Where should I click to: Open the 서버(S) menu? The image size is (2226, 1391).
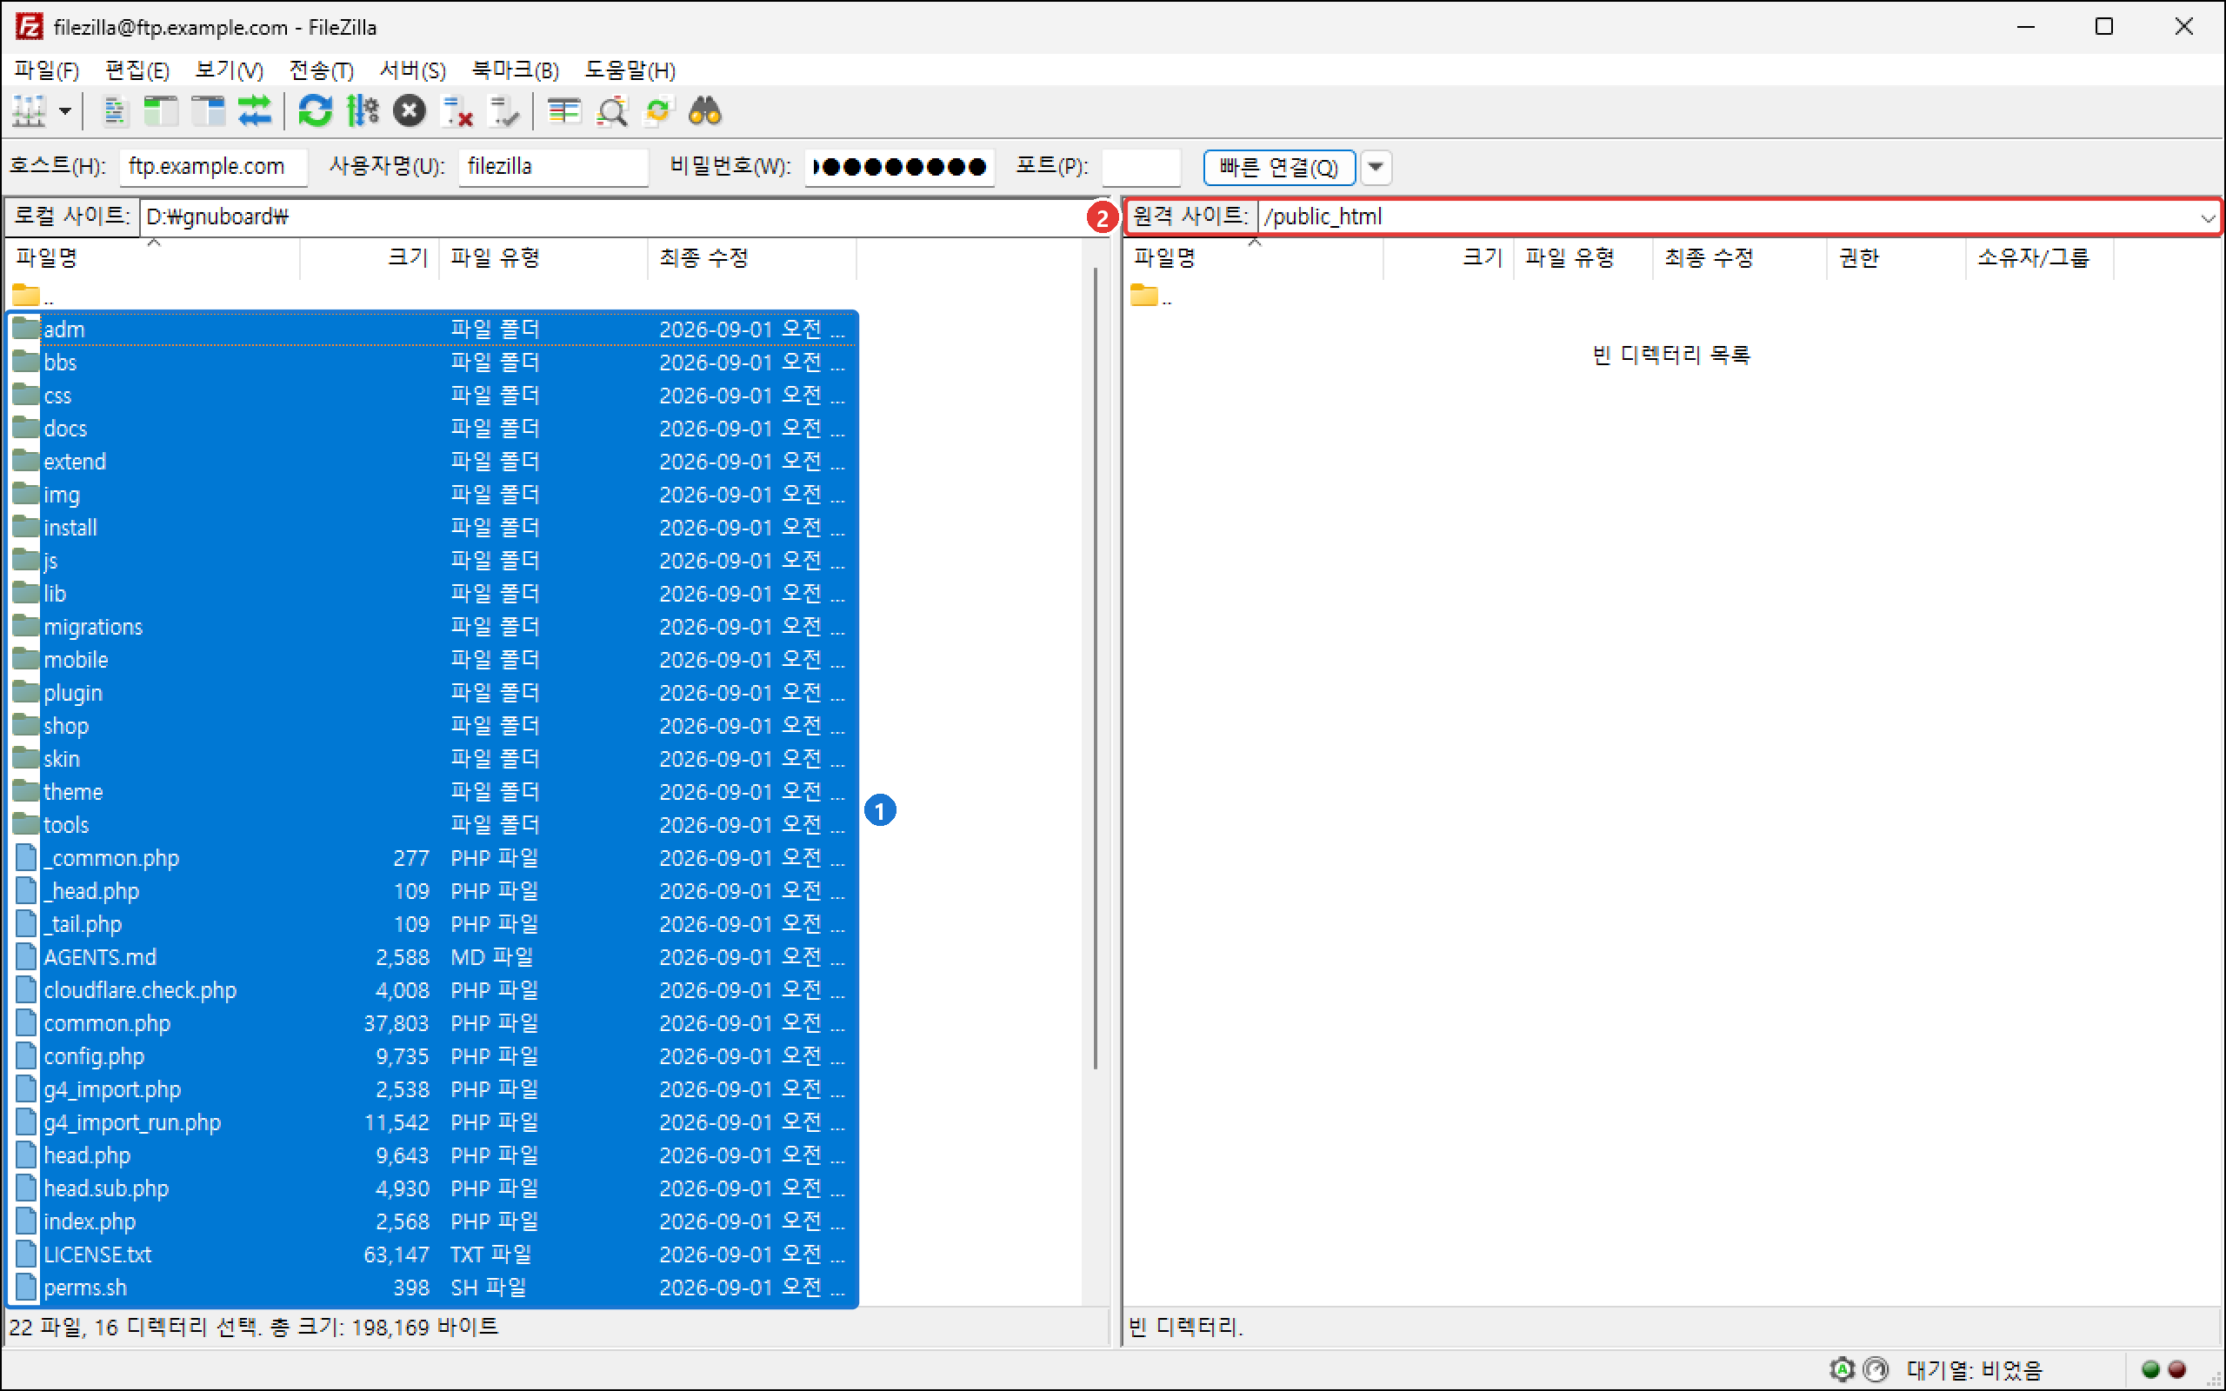coord(413,70)
